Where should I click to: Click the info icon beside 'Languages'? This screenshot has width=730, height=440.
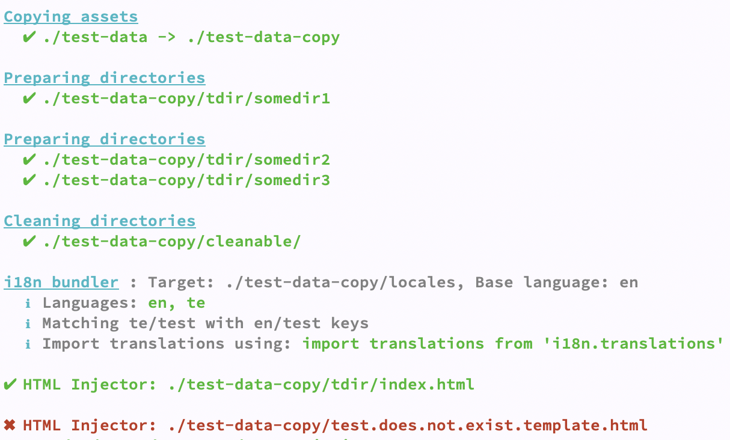[x=28, y=303]
